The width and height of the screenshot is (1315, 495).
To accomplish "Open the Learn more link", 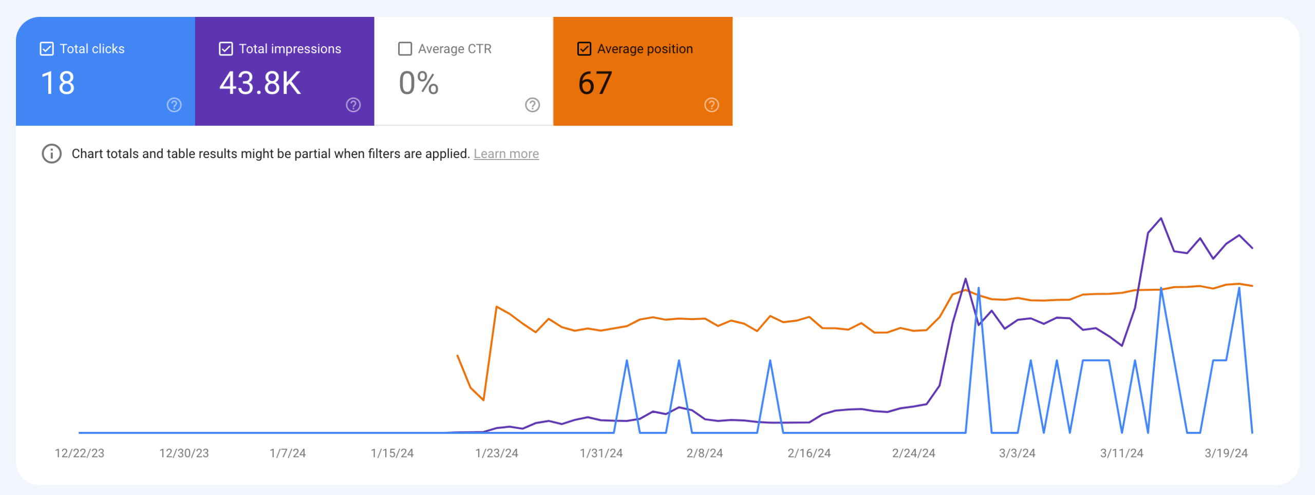I will point(506,154).
